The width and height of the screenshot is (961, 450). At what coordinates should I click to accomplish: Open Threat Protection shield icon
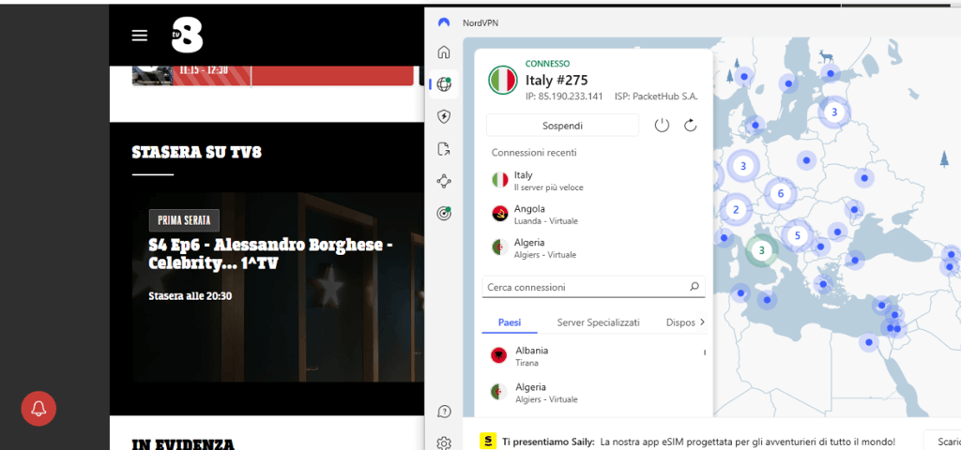coord(444,116)
